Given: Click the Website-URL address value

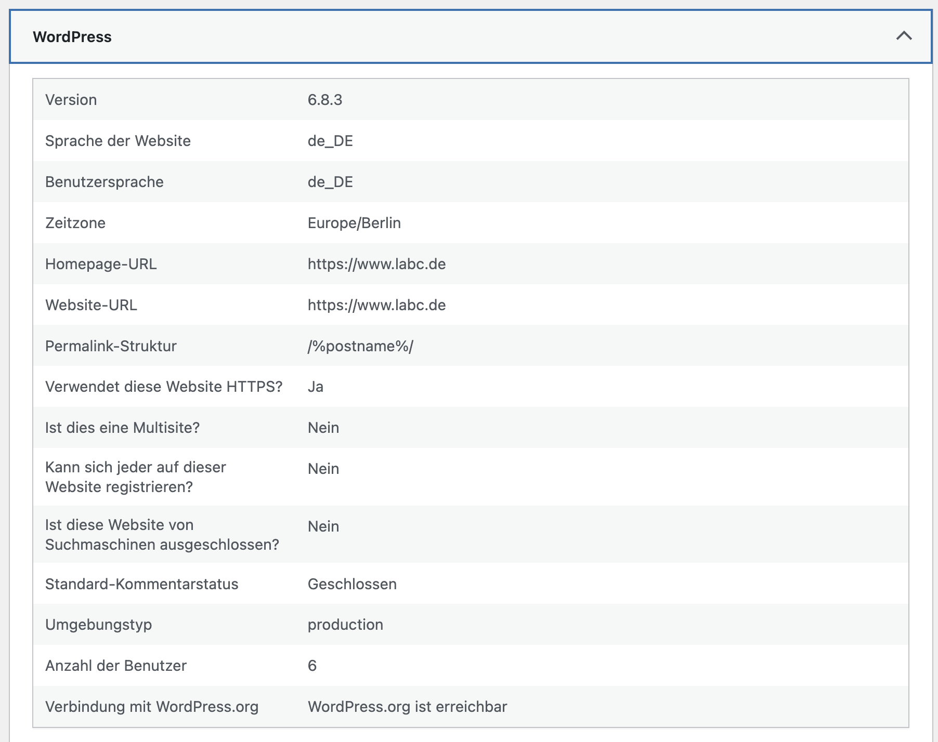Looking at the screenshot, I should (376, 305).
